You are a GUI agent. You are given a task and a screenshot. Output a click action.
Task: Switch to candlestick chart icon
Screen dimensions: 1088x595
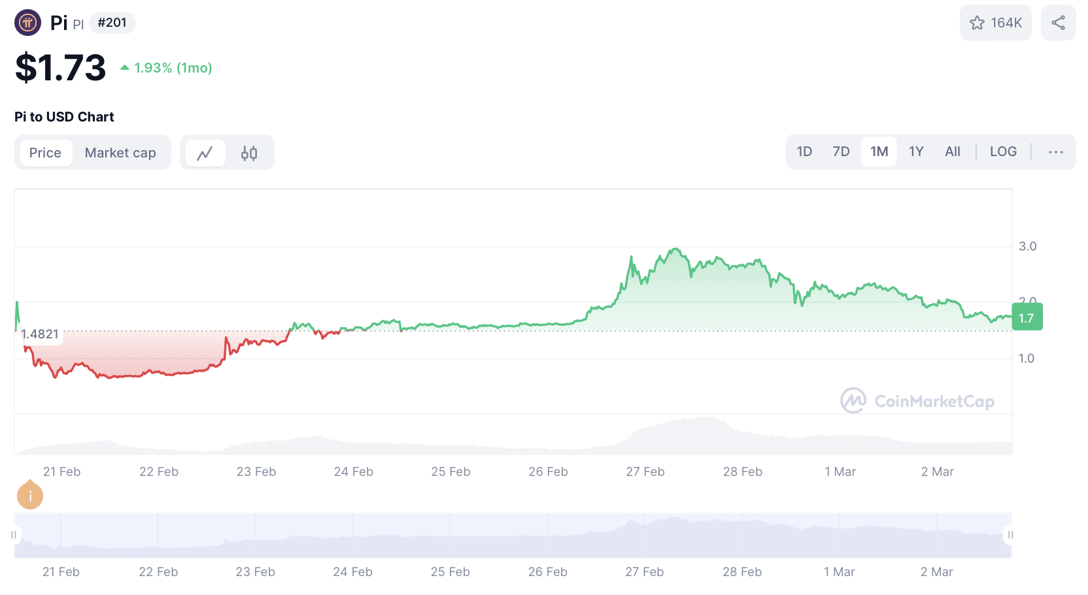click(249, 153)
